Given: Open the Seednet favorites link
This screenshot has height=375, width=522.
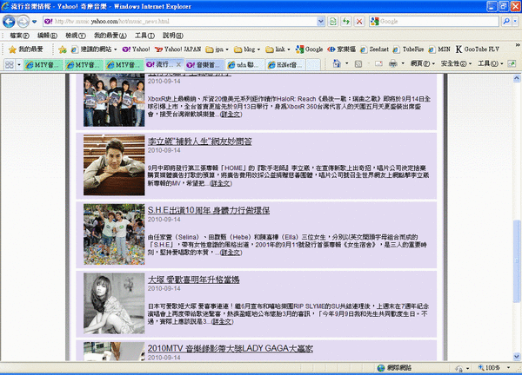Looking at the screenshot, I should click(374, 49).
